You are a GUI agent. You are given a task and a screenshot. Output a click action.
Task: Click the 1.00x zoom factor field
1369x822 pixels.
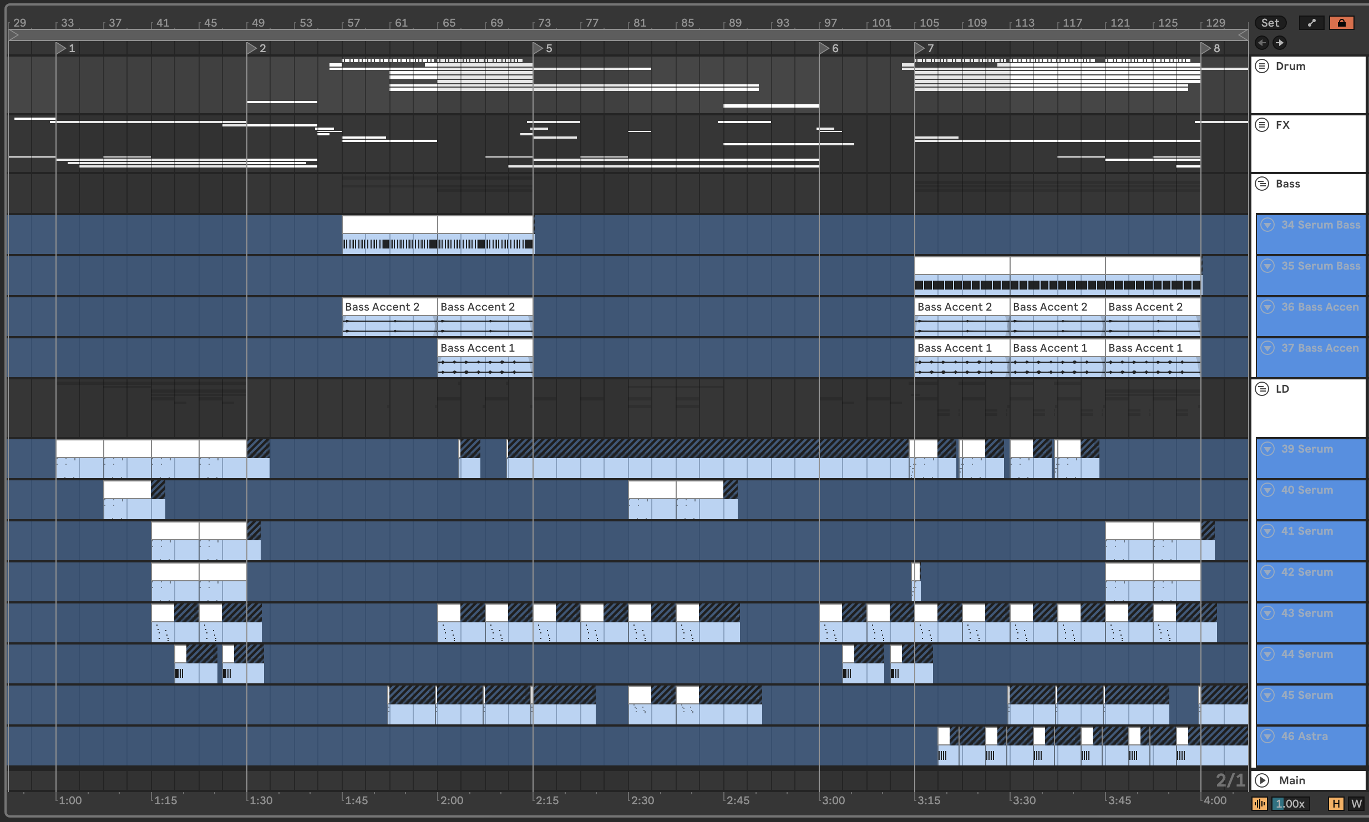[1290, 804]
